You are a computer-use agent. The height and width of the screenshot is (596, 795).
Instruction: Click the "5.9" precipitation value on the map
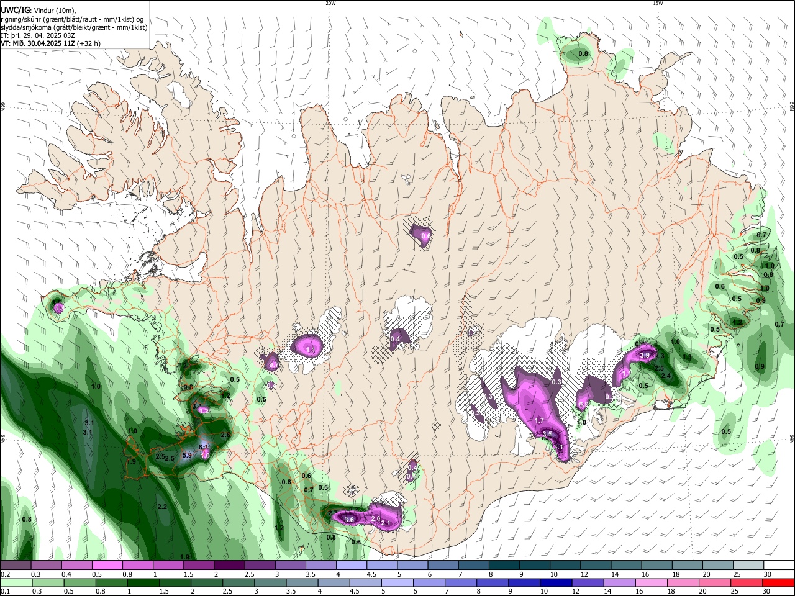tap(187, 455)
